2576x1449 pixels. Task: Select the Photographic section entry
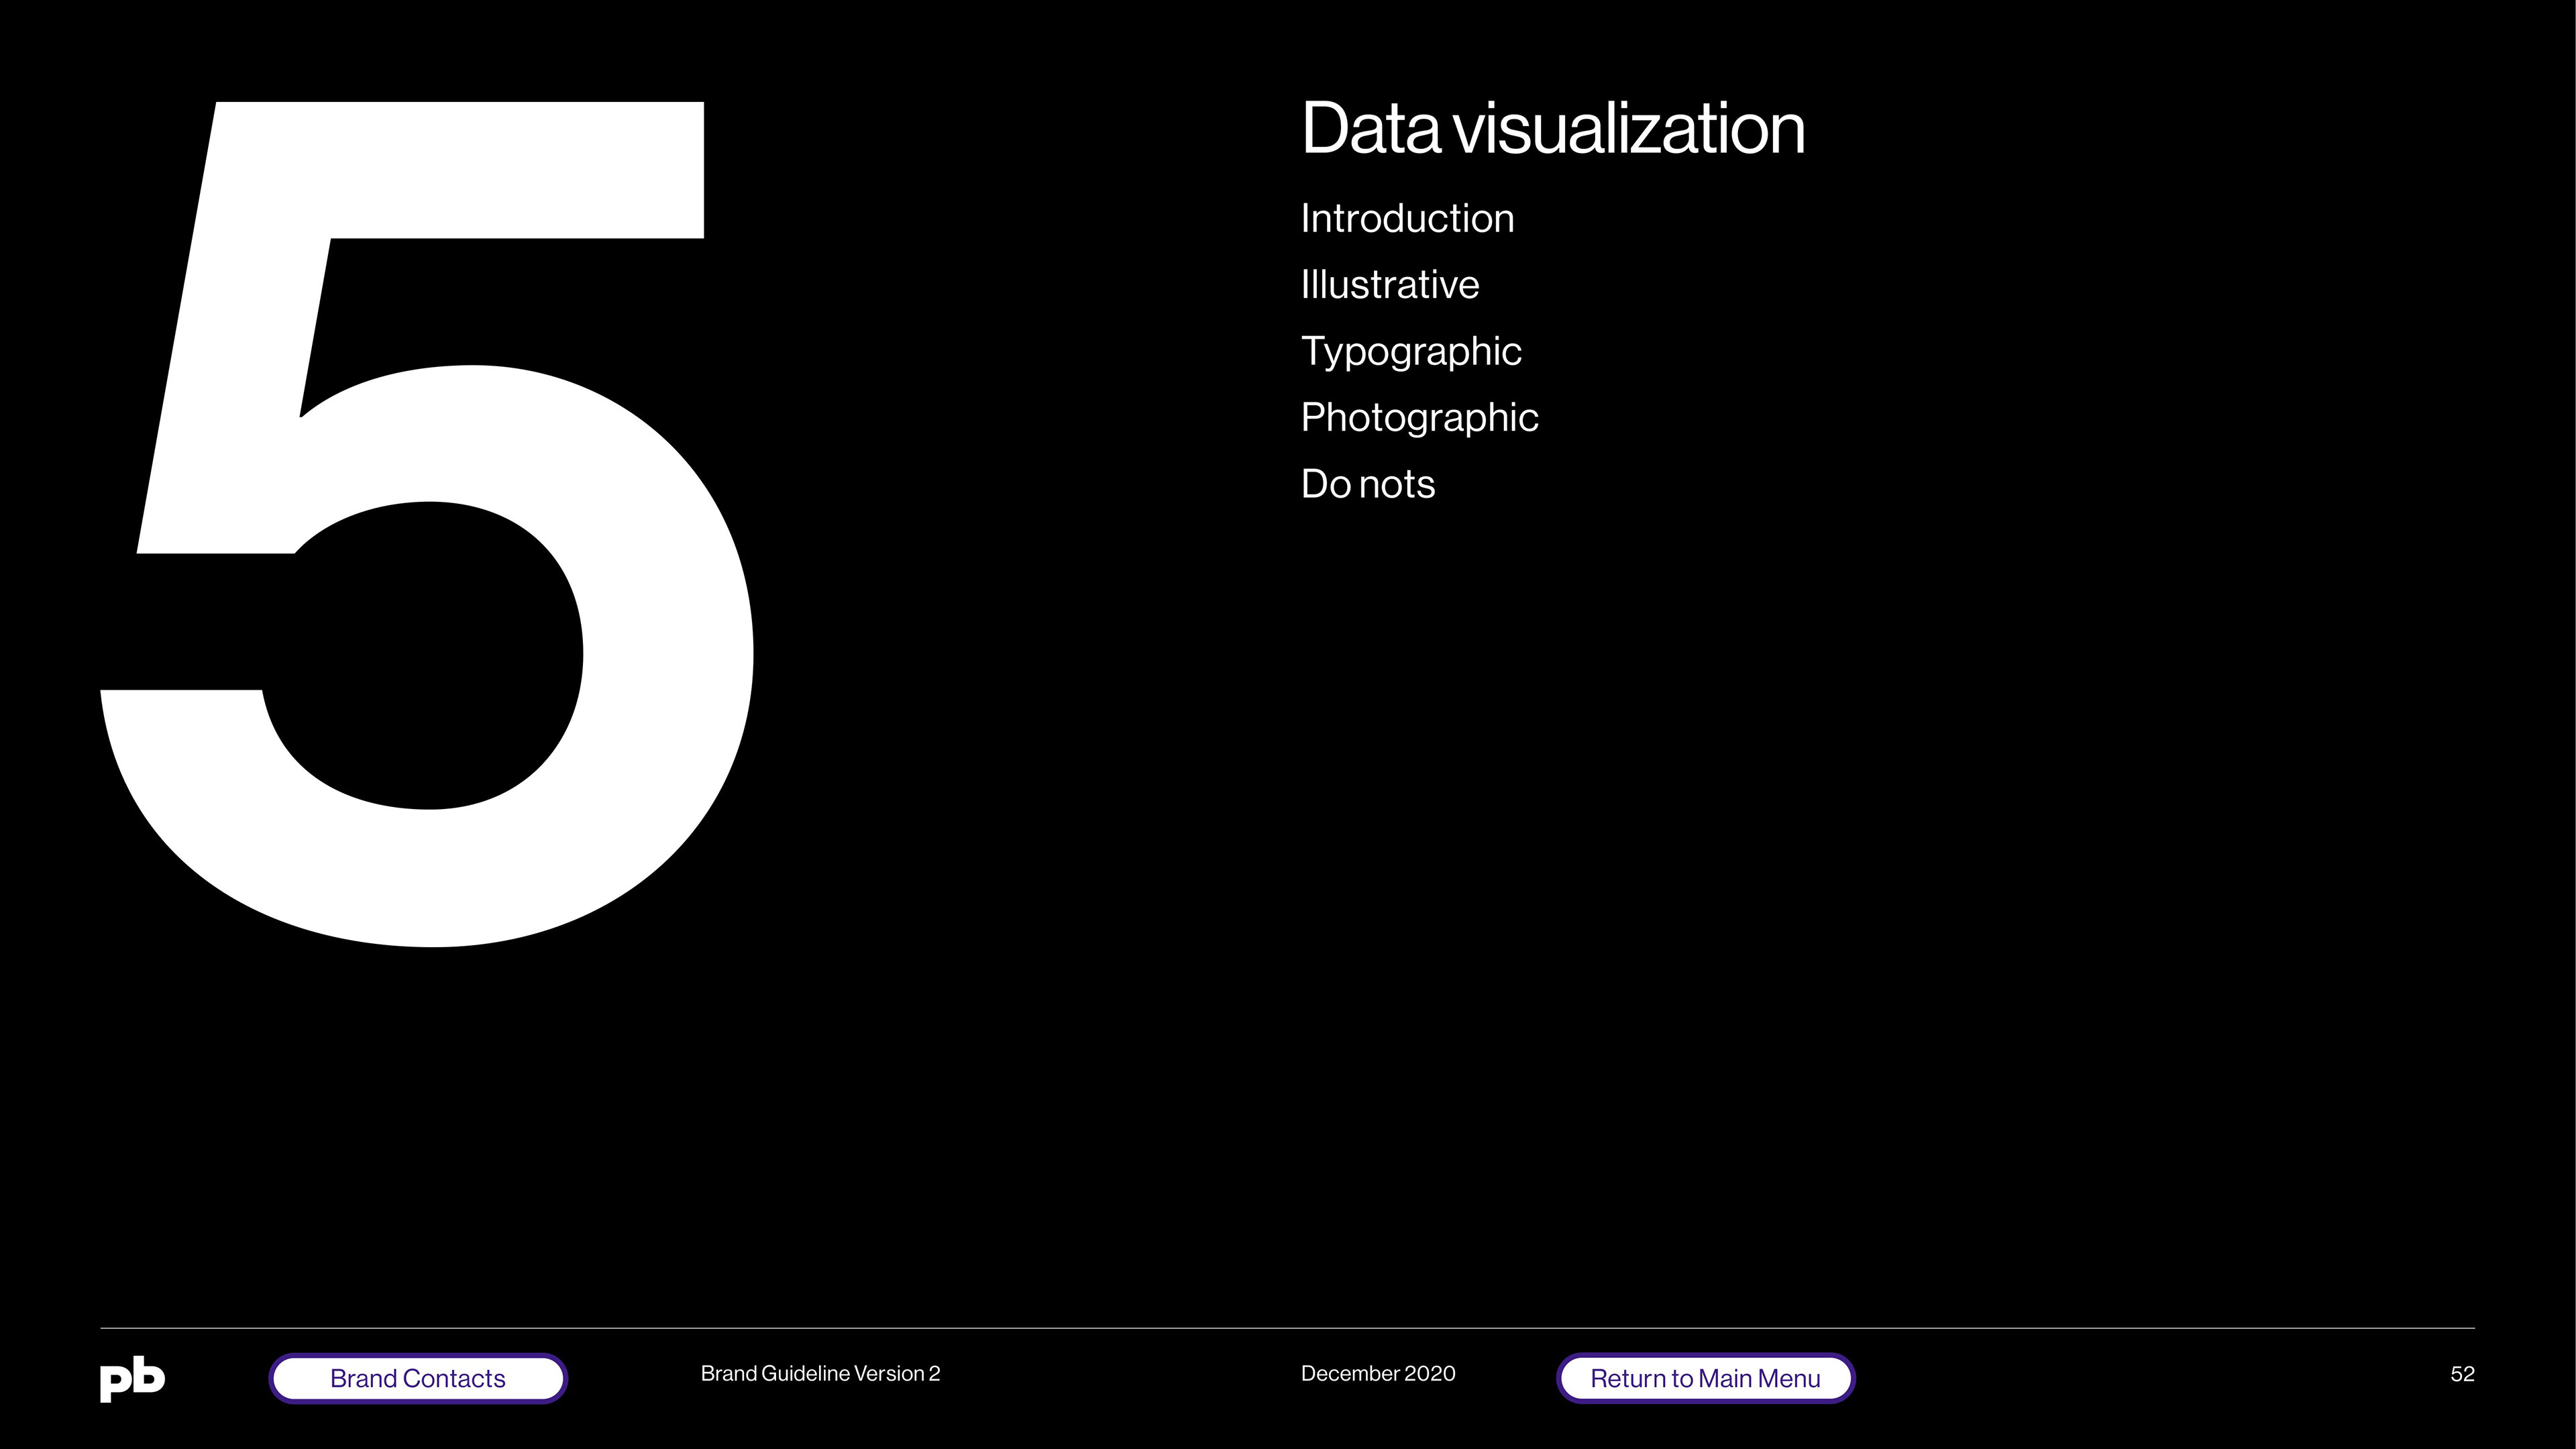1419,418
